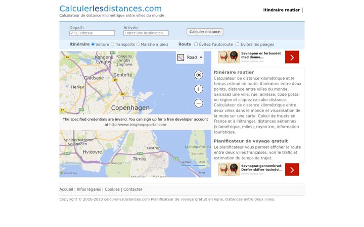Click the Arrivée destination field

click(146, 33)
